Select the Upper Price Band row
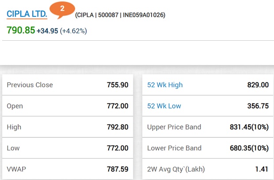The image size is (274, 180). [x=208, y=127]
